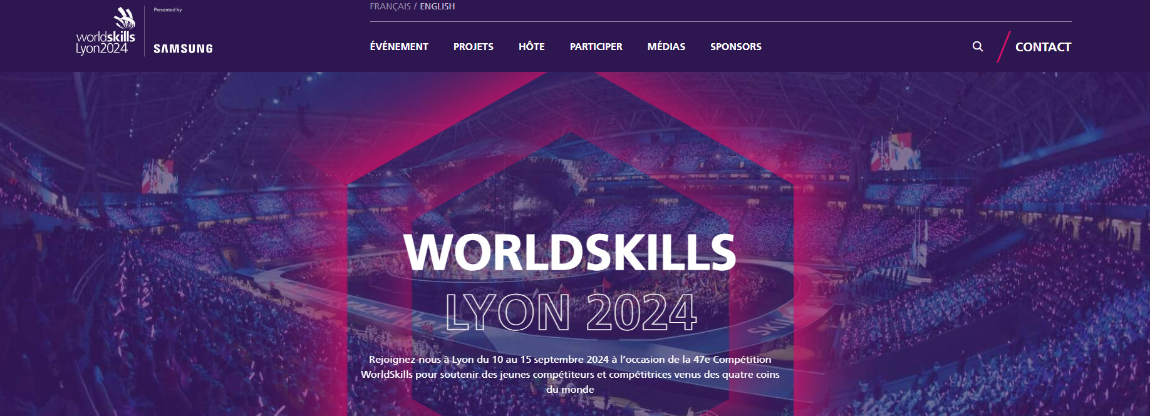Switch language to FRANÇAIS
This screenshot has height=416, width=1150.
click(x=390, y=6)
